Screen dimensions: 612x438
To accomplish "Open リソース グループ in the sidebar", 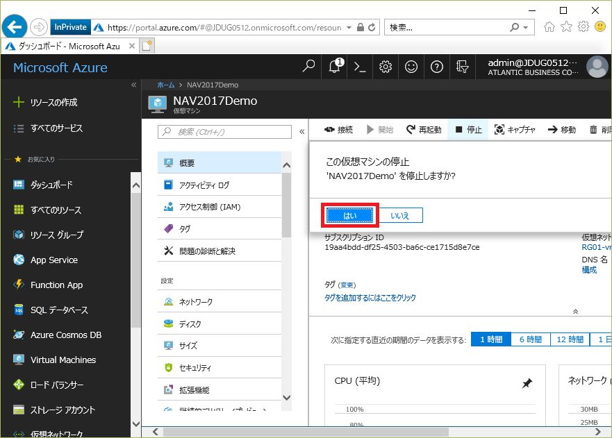I will coord(49,235).
